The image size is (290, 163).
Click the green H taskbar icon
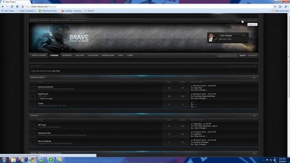point(51,160)
